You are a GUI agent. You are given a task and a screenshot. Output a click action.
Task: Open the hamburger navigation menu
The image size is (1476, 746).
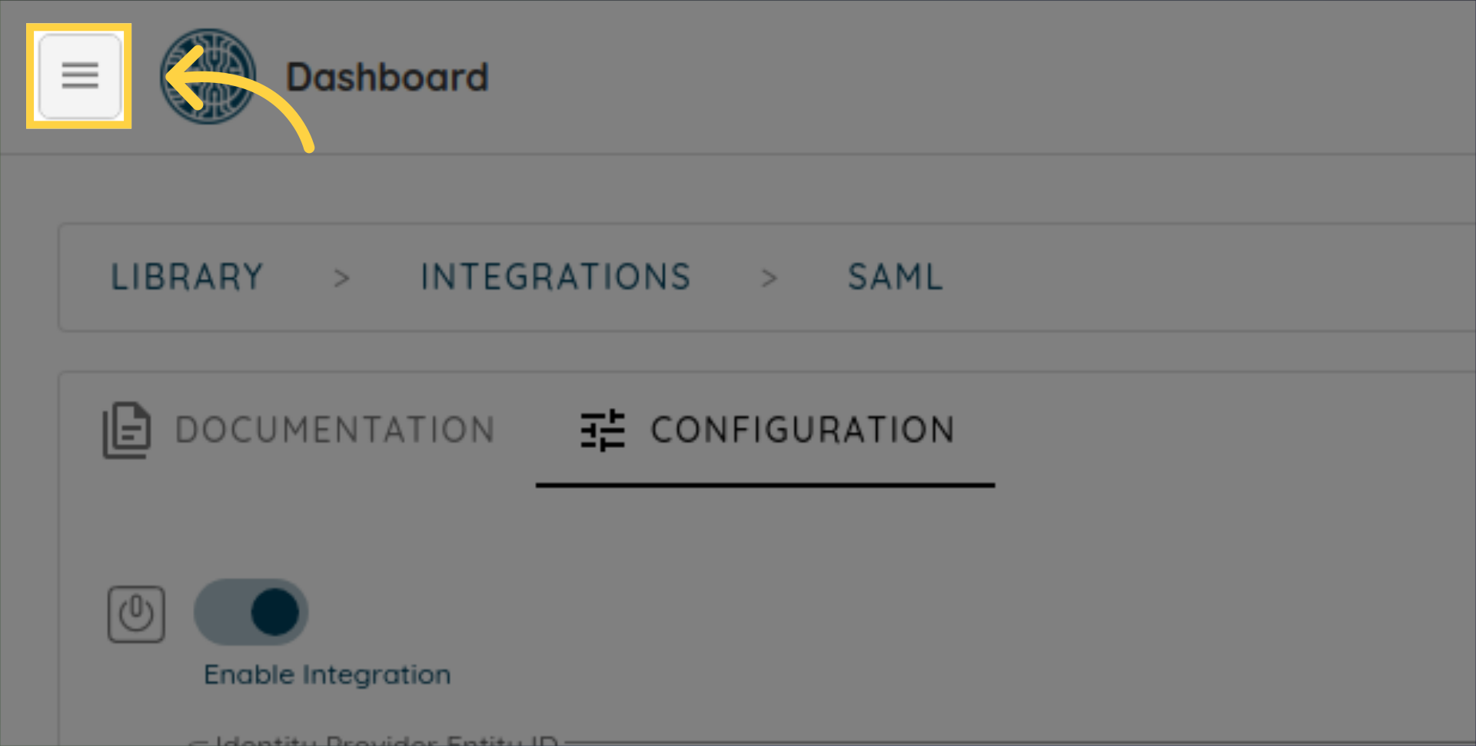80,76
